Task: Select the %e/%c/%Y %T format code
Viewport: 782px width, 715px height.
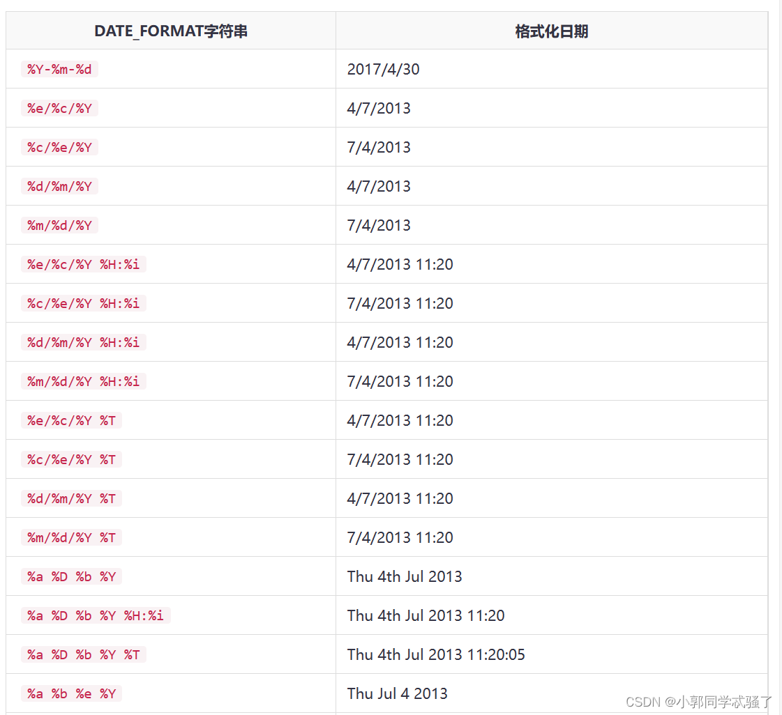Action: coord(71,420)
